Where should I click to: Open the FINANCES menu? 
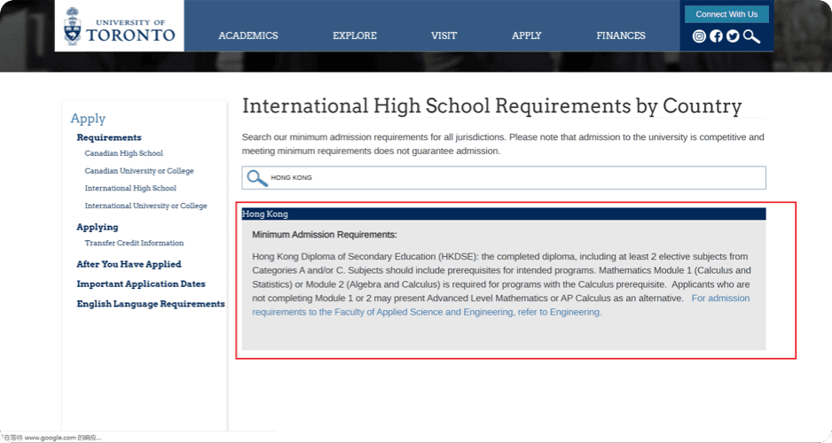(621, 35)
